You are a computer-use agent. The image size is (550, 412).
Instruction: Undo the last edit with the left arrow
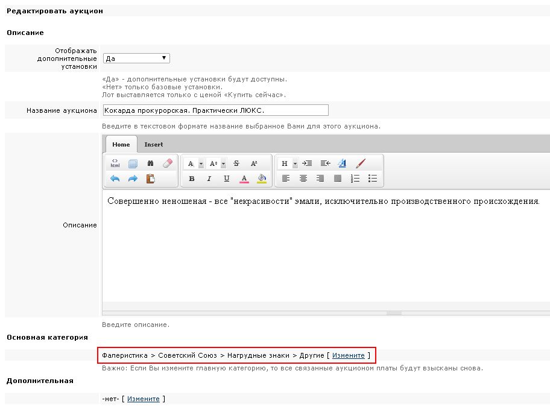coord(115,179)
